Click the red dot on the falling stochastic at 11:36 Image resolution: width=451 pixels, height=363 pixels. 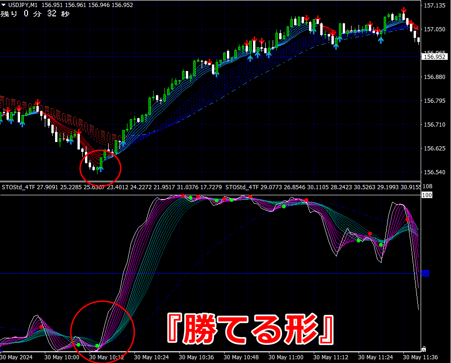point(407,220)
